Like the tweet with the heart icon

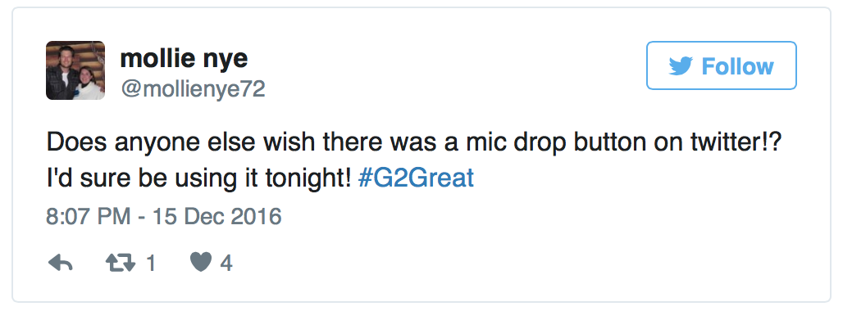pos(201,263)
